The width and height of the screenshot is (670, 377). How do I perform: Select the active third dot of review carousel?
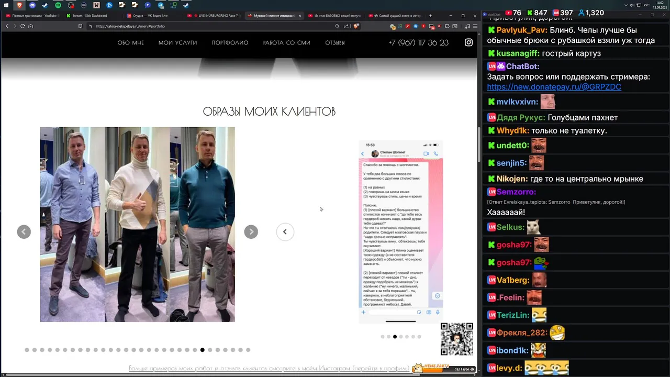(x=395, y=337)
